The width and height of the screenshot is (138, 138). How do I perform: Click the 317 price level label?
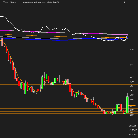pyautogui.click(x=131, y=82)
